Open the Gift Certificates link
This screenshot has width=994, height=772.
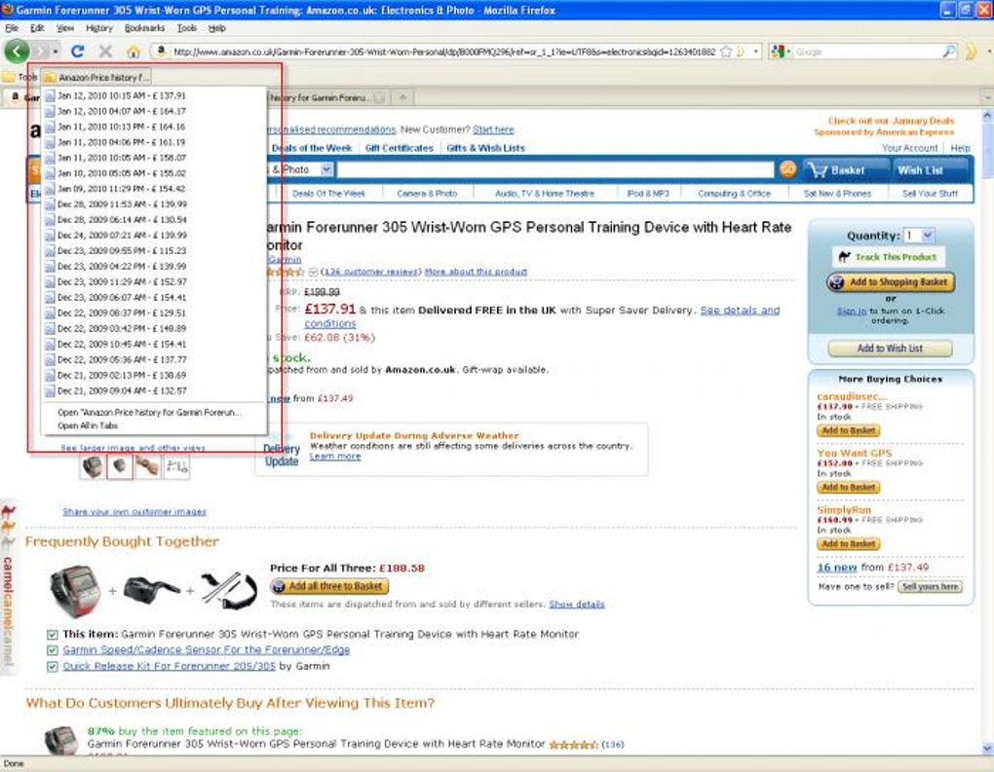click(400, 148)
